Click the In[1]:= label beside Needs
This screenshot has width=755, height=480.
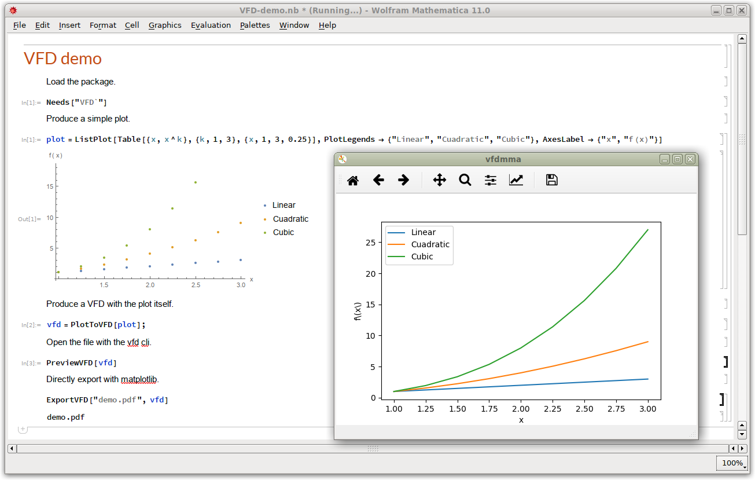point(31,103)
